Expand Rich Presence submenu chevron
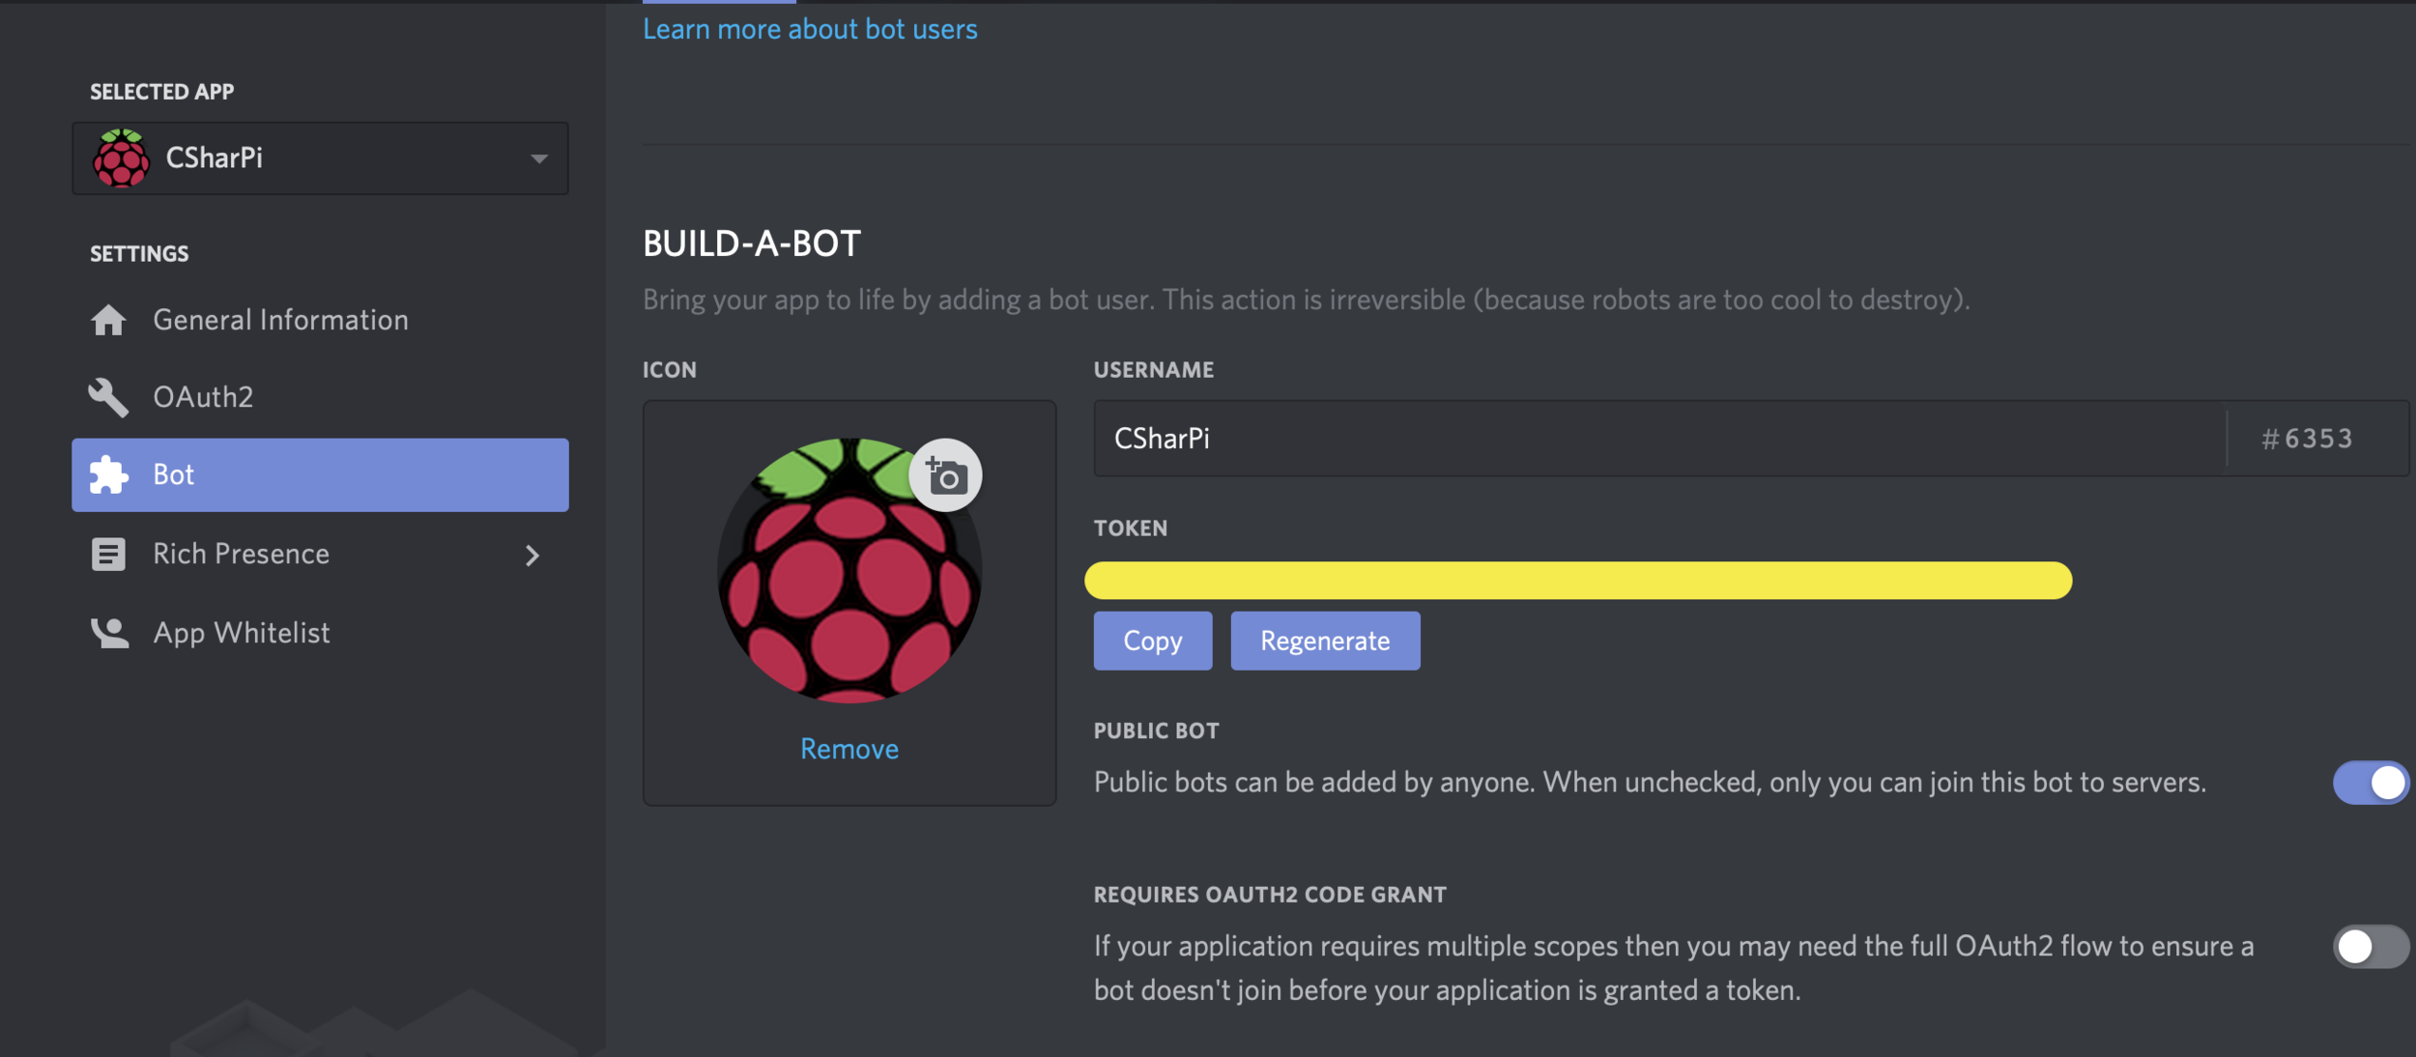Image resolution: width=2416 pixels, height=1057 pixels. coord(532,556)
